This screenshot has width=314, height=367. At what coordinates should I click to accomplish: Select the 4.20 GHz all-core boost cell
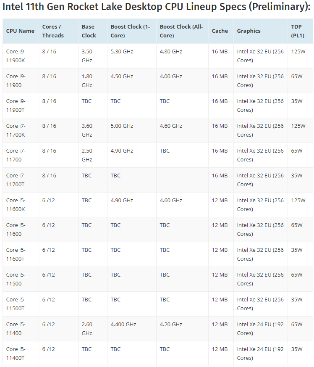171,325
